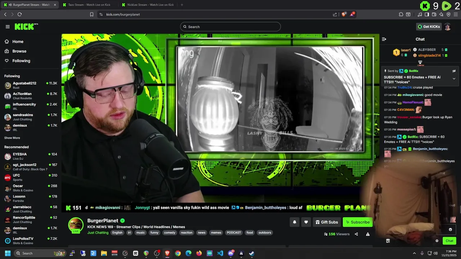
Task: Open LosPollosTV recommended channel
Action: tap(31, 241)
